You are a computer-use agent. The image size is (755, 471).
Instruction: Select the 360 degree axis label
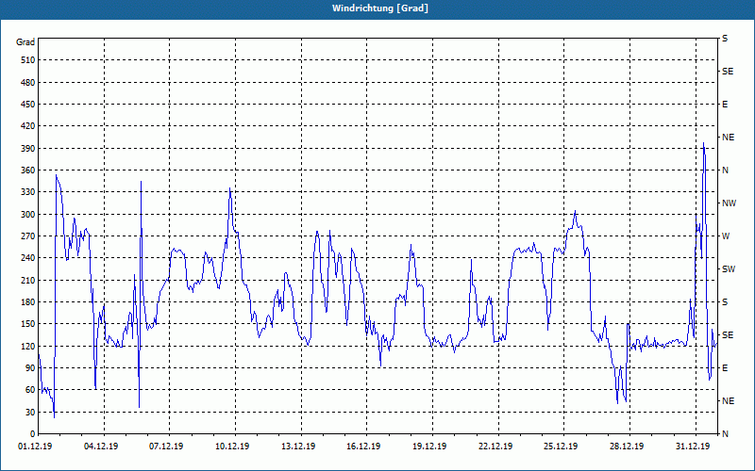coord(28,171)
